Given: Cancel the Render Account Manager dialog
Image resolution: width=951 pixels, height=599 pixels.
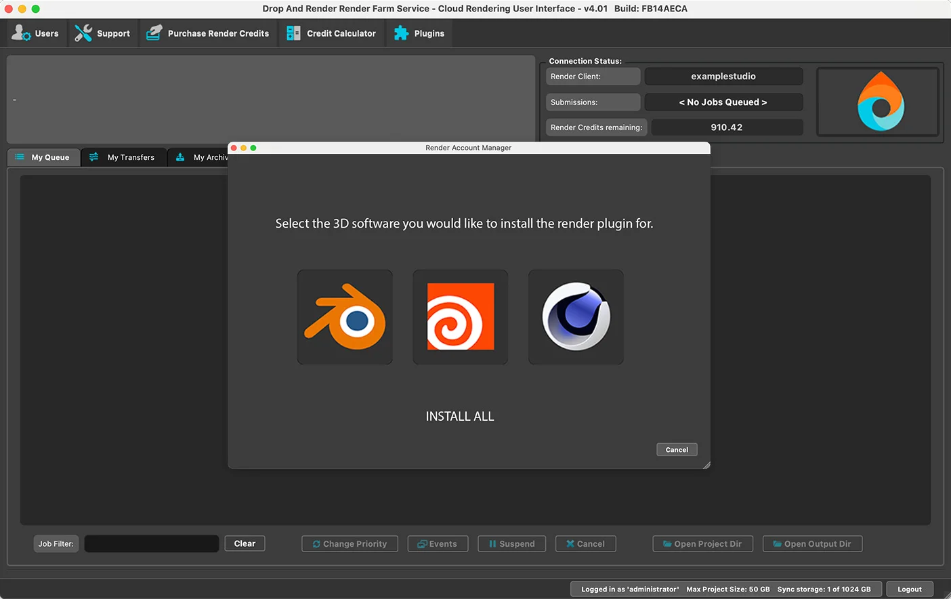Looking at the screenshot, I should (677, 450).
